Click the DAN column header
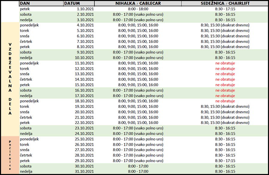269x175 pixels. (41, 3)
